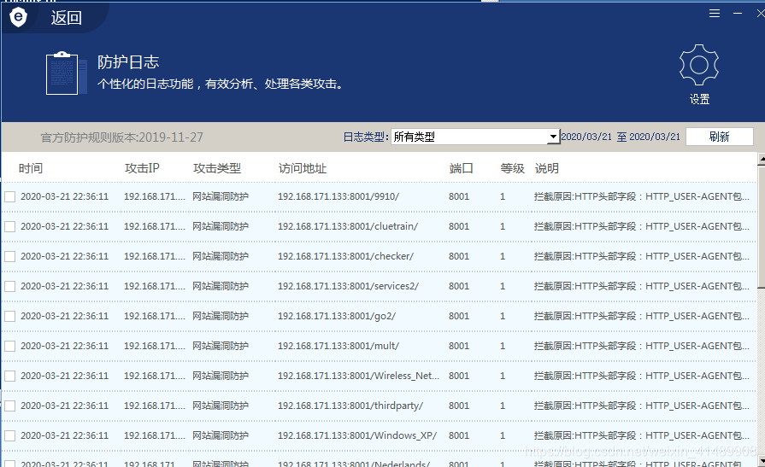765x467 pixels.
Task: Sort by the 等级 column header
Action: click(512, 169)
